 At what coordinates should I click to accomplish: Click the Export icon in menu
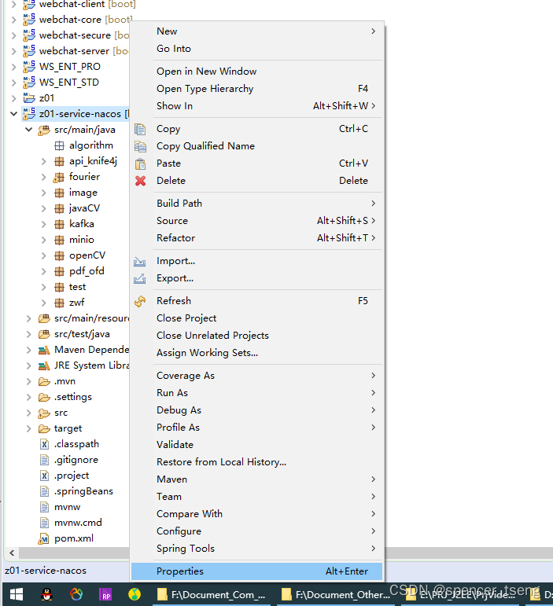click(139, 279)
